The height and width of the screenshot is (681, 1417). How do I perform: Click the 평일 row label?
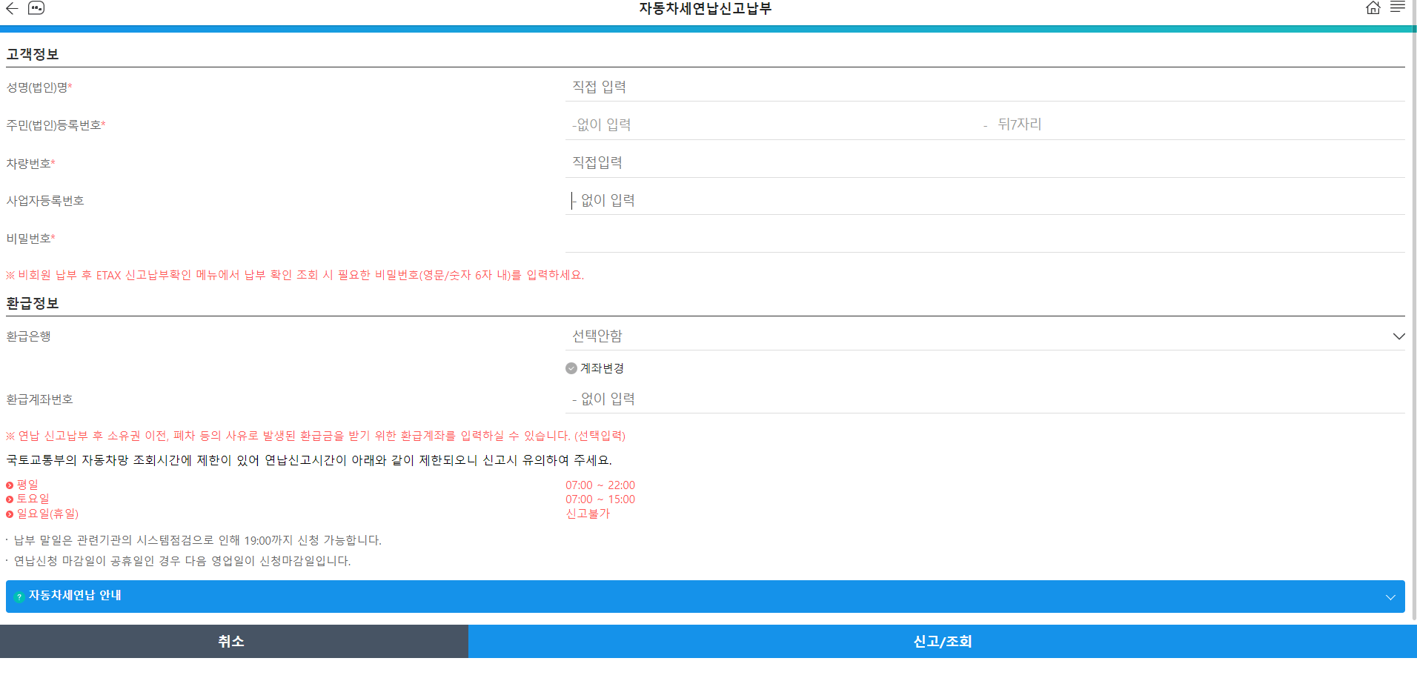27,485
